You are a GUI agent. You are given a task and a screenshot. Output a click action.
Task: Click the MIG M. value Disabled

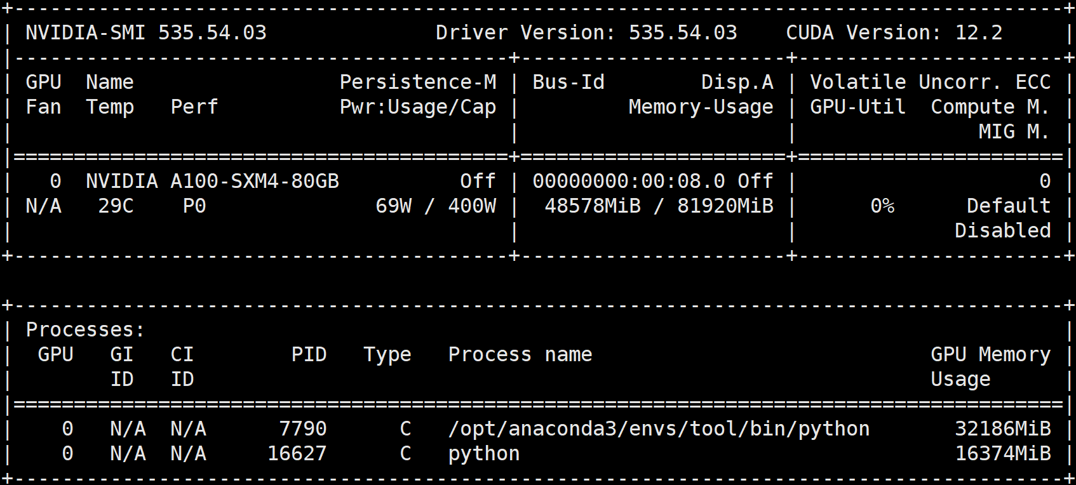point(1003,230)
